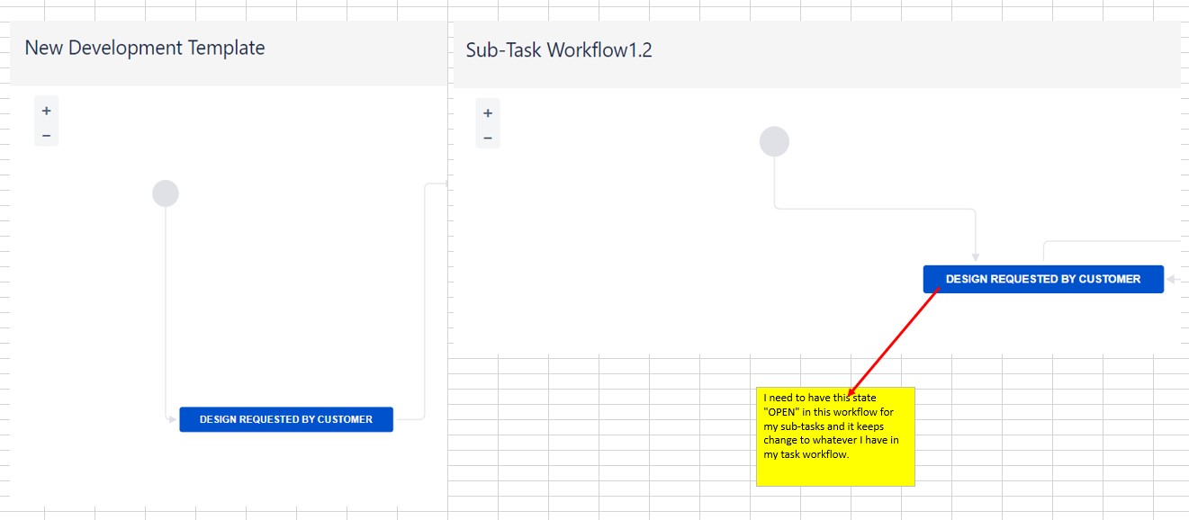Click the minus zoom control on the right panel
This screenshot has height=520, width=1189.
pyautogui.click(x=488, y=139)
